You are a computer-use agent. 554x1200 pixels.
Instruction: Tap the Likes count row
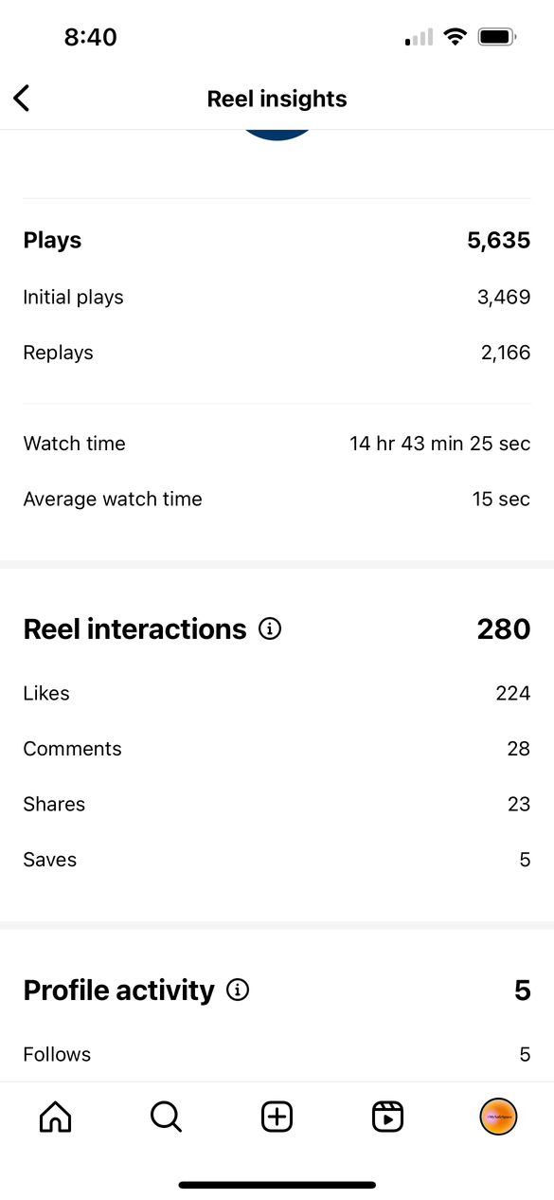pos(277,694)
